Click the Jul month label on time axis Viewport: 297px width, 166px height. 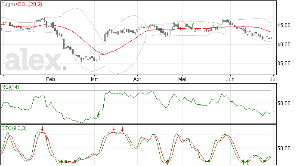coord(273,79)
